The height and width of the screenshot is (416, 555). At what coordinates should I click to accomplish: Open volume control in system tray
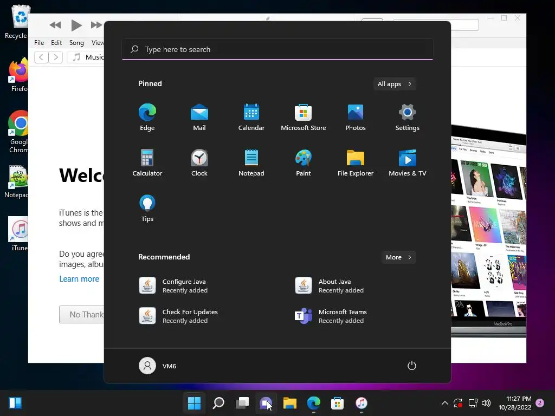click(x=486, y=403)
